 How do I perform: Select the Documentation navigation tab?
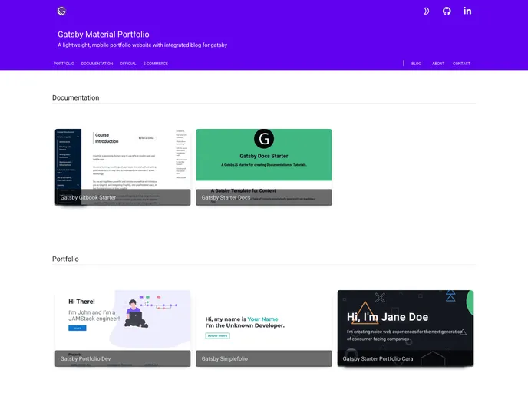pos(97,64)
